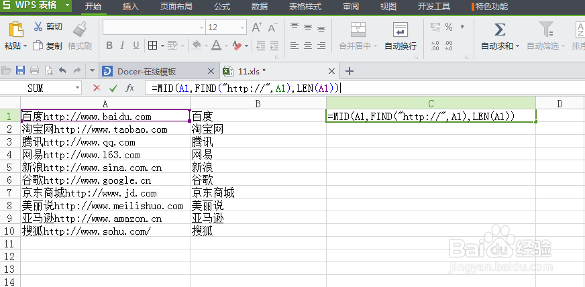Toggle Italic formatting
Image resolution: width=585 pixels, height=287 pixels.
(x=122, y=46)
